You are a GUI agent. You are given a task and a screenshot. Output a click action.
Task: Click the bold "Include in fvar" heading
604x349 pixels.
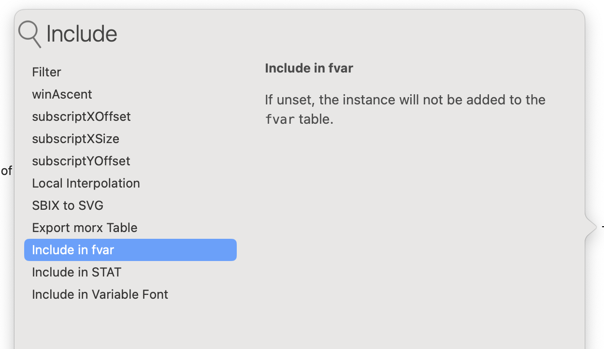309,68
